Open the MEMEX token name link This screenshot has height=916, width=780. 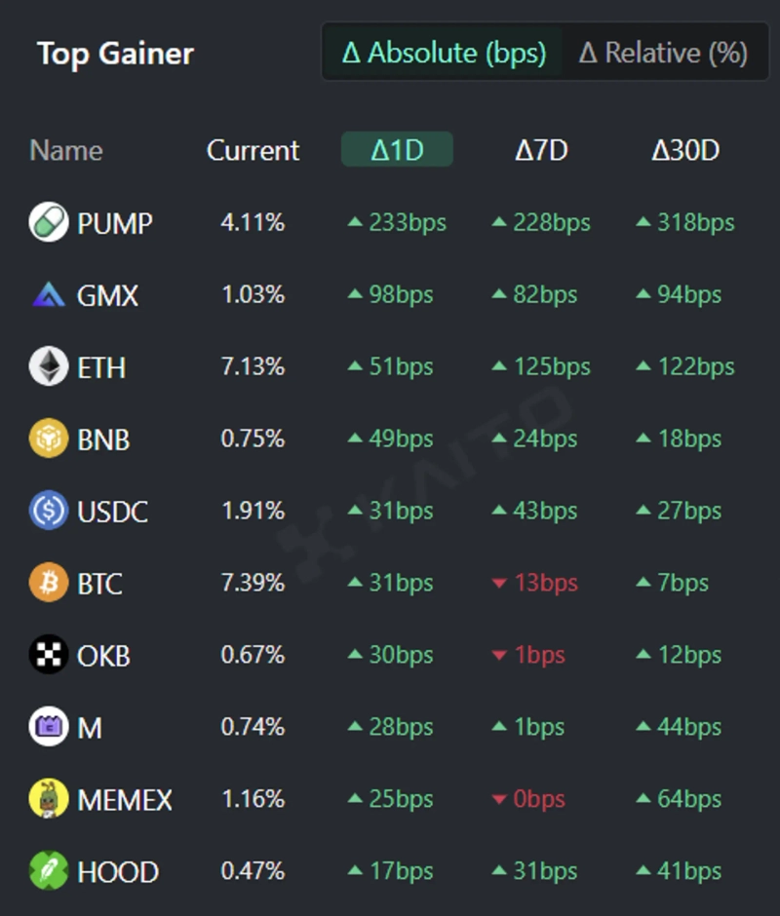(125, 800)
